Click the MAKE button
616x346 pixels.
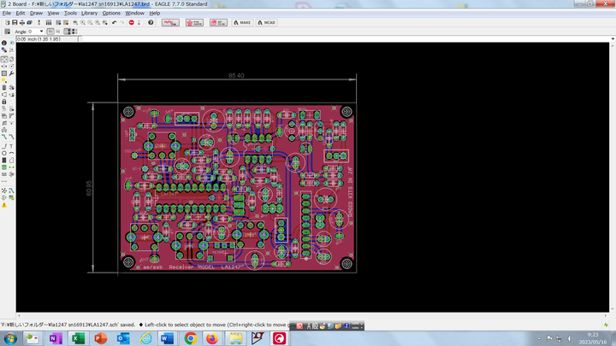pyautogui.click(x=242, y=22)
